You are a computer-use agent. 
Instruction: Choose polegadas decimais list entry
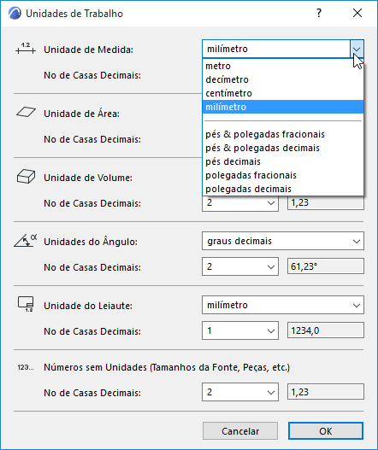(x=283, y=189)
